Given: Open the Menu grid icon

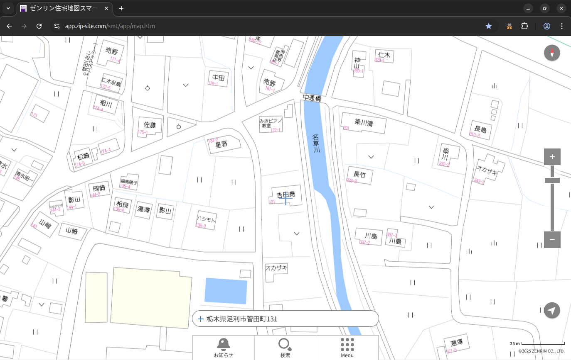Looking at the screenshot, I should tap(347, 348).
